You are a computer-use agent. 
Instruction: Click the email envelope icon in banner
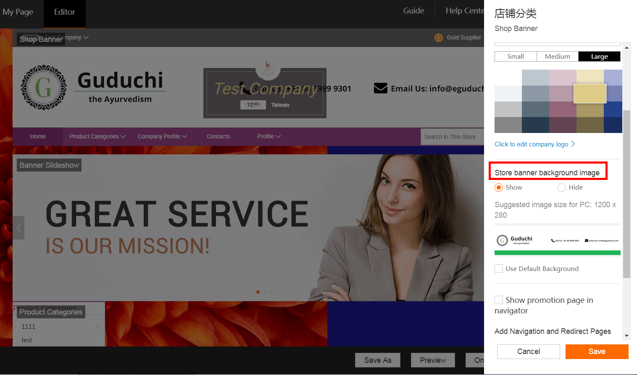click(380, 89)
